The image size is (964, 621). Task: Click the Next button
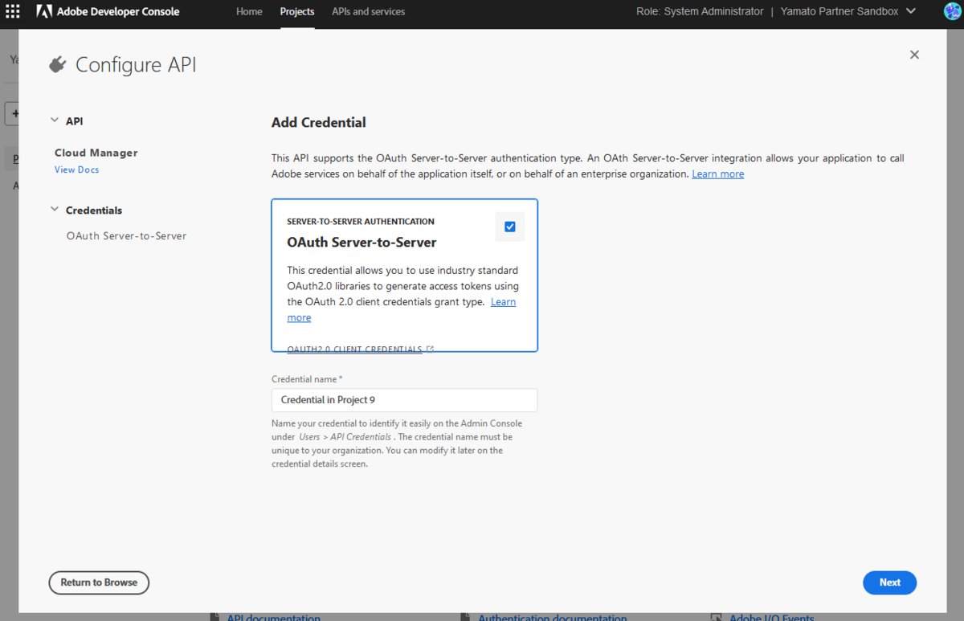coord(889,582)
